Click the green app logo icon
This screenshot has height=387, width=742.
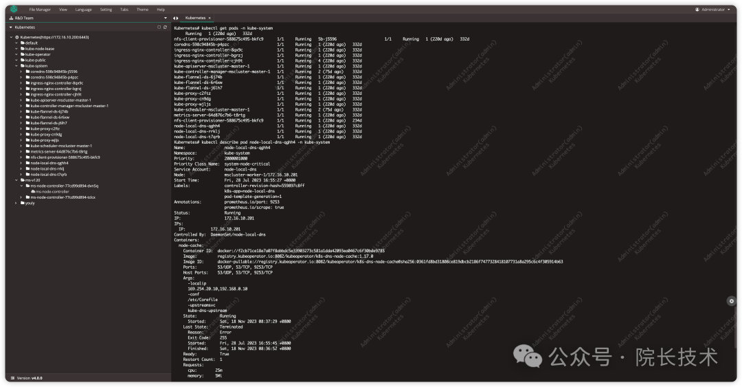(14, 9)
